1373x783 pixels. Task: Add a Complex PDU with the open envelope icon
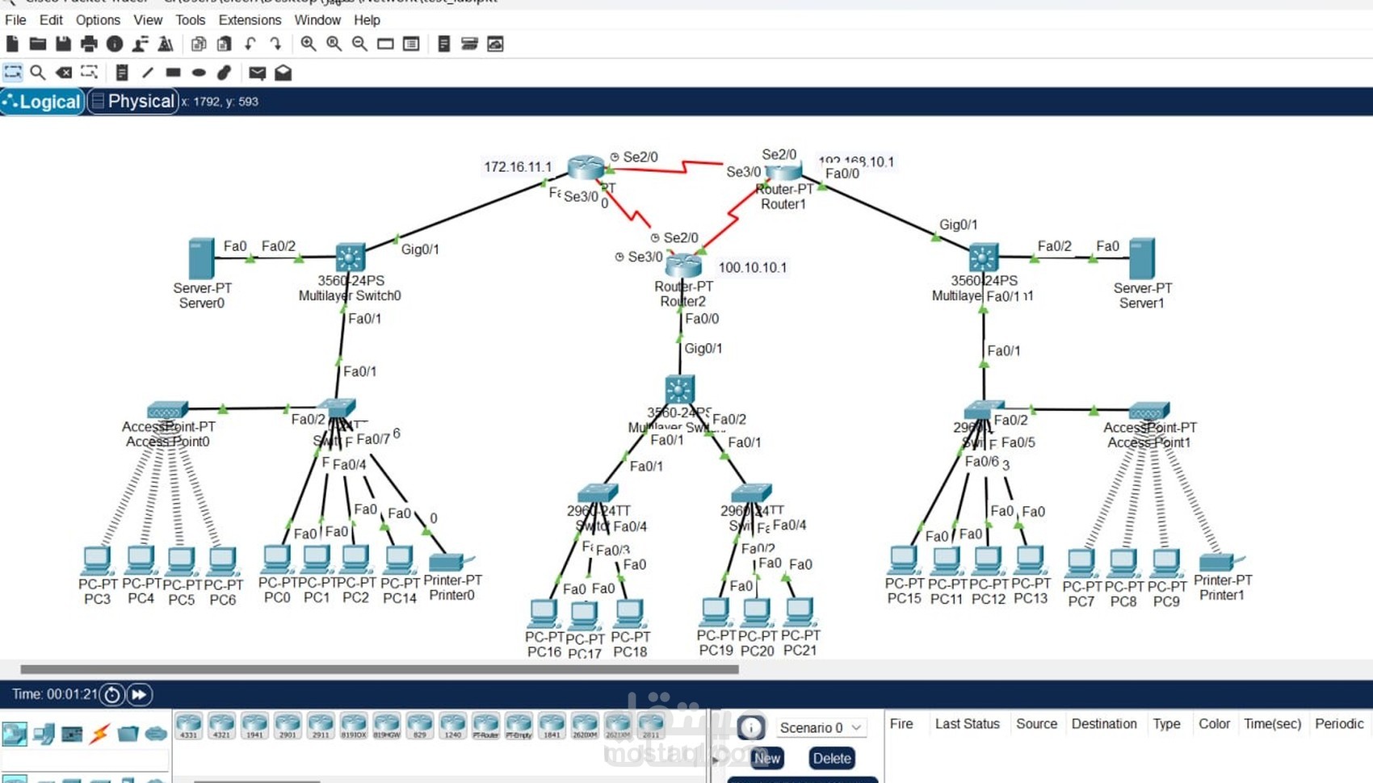283,72
